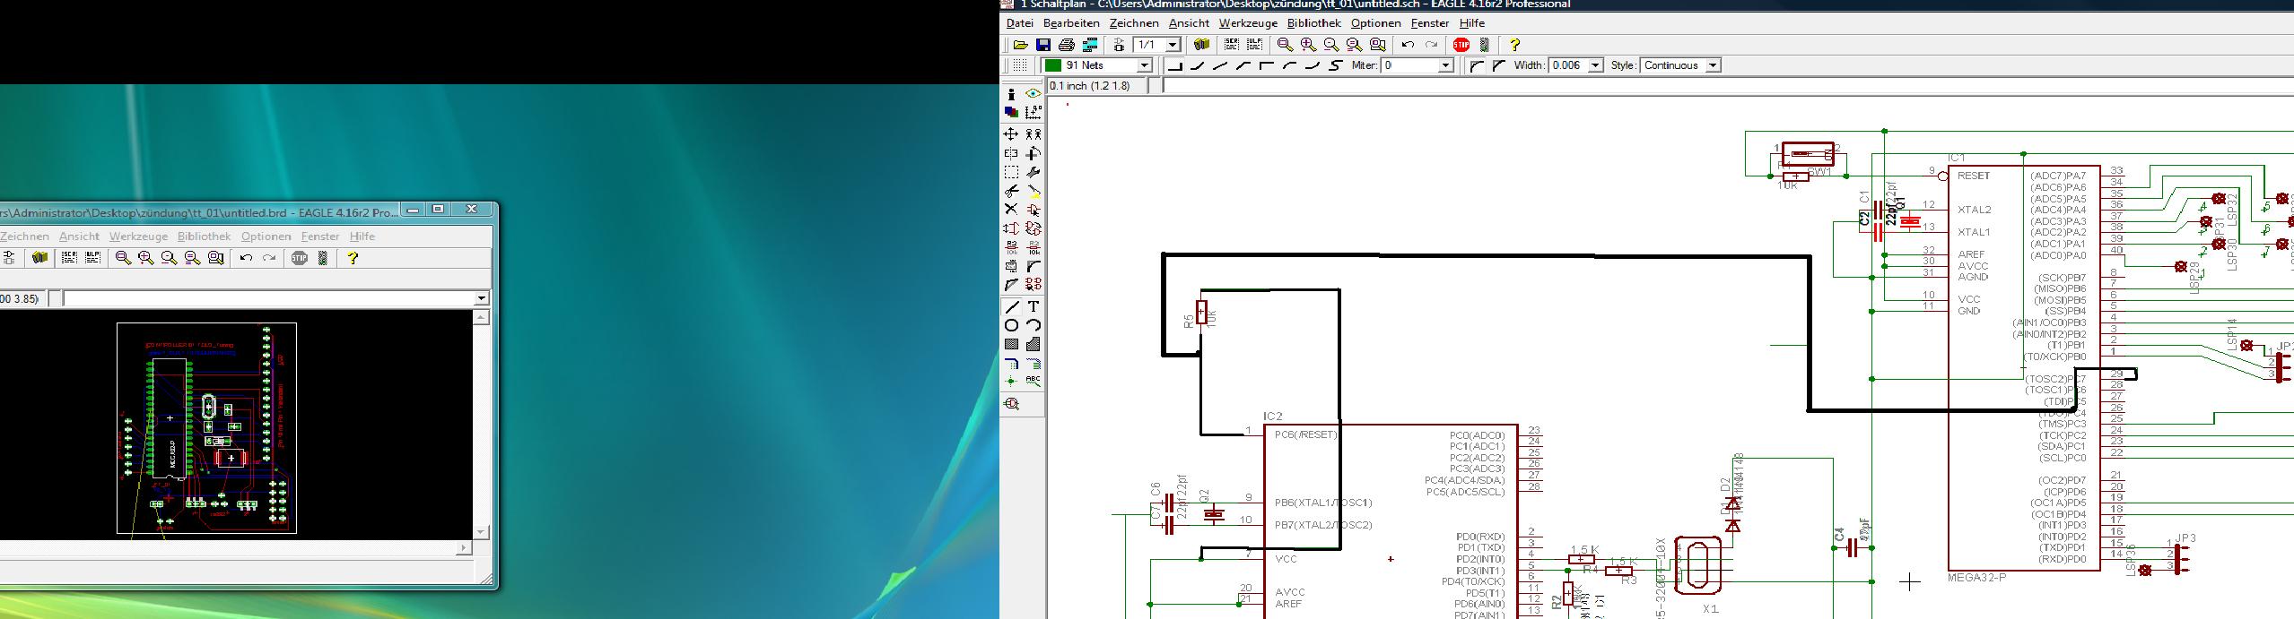2294x619 pixels.
Task: Open the Datei menu in the schematic window
Action: (x=1020, y=23)
